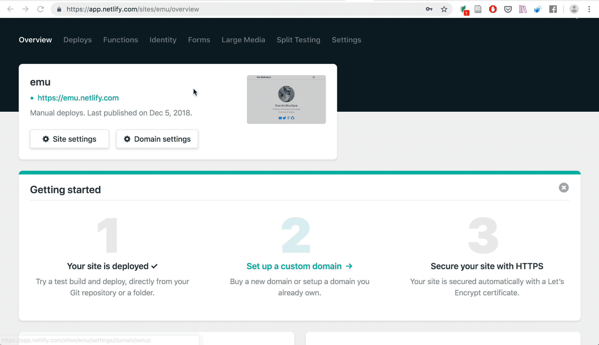This screenshot has width=599, height=345.
Task: Open the green shield extension with badge
Action: [464, 10]
